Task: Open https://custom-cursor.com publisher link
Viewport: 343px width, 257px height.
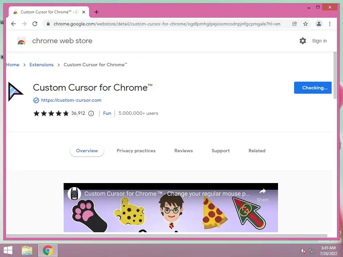Action: point(71,100)
